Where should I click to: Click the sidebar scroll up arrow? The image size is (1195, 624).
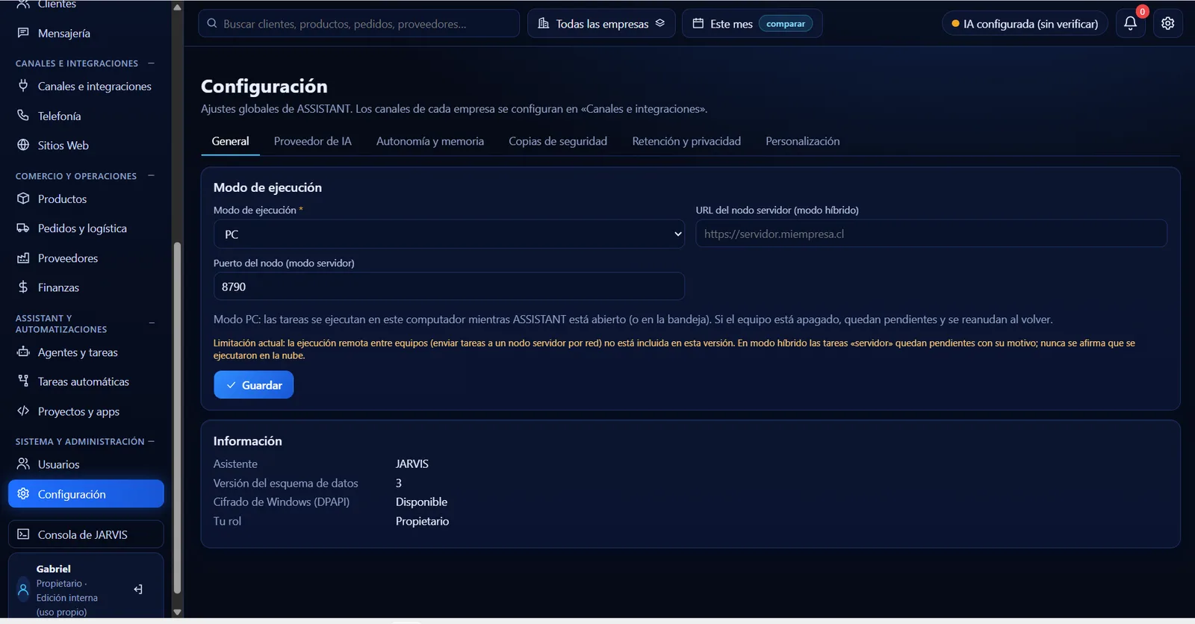[x=177, y=7]
